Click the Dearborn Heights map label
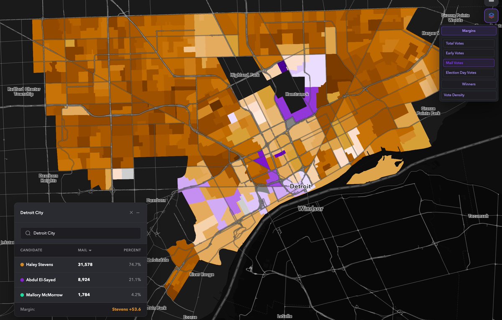502x320 pixels. point(49,178)
